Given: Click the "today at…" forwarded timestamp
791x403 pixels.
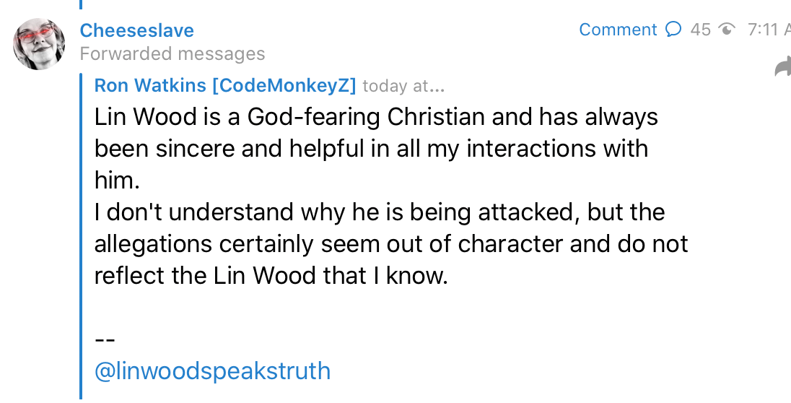Looking at the screenshot, I should 403,87.
